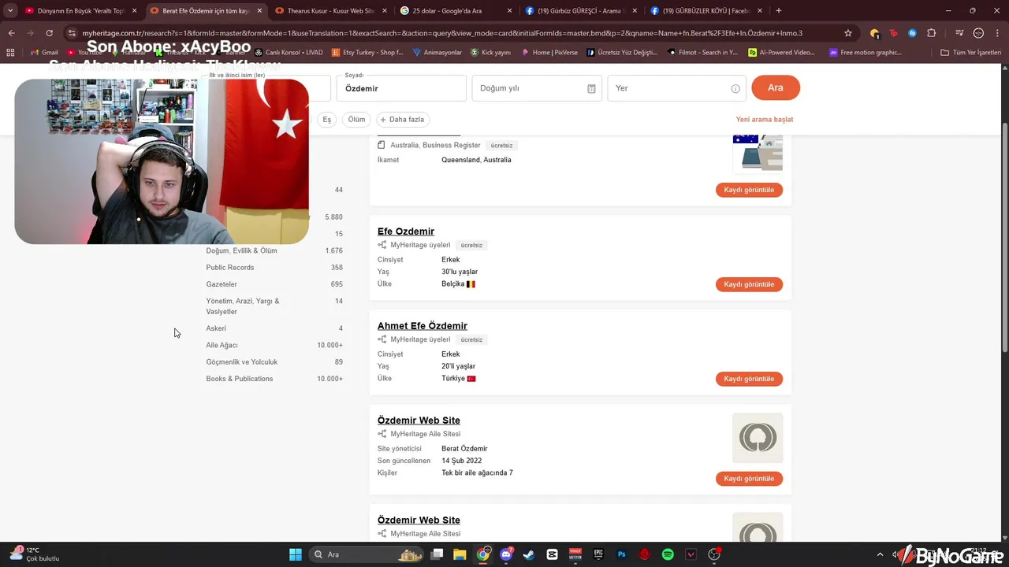Click the info icon in Yer field
Image resolution: width=1009 pixels, height=567 pixels.
pyautogui.click(x=735, y=88)
